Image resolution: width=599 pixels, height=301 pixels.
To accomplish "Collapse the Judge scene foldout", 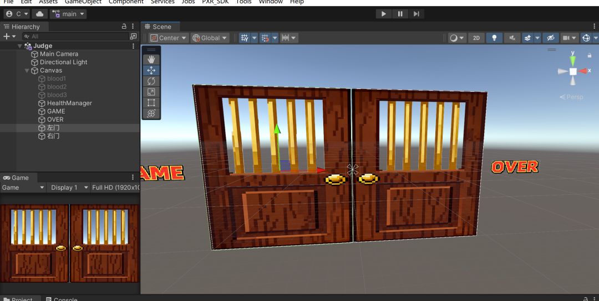I will [20, 46].
